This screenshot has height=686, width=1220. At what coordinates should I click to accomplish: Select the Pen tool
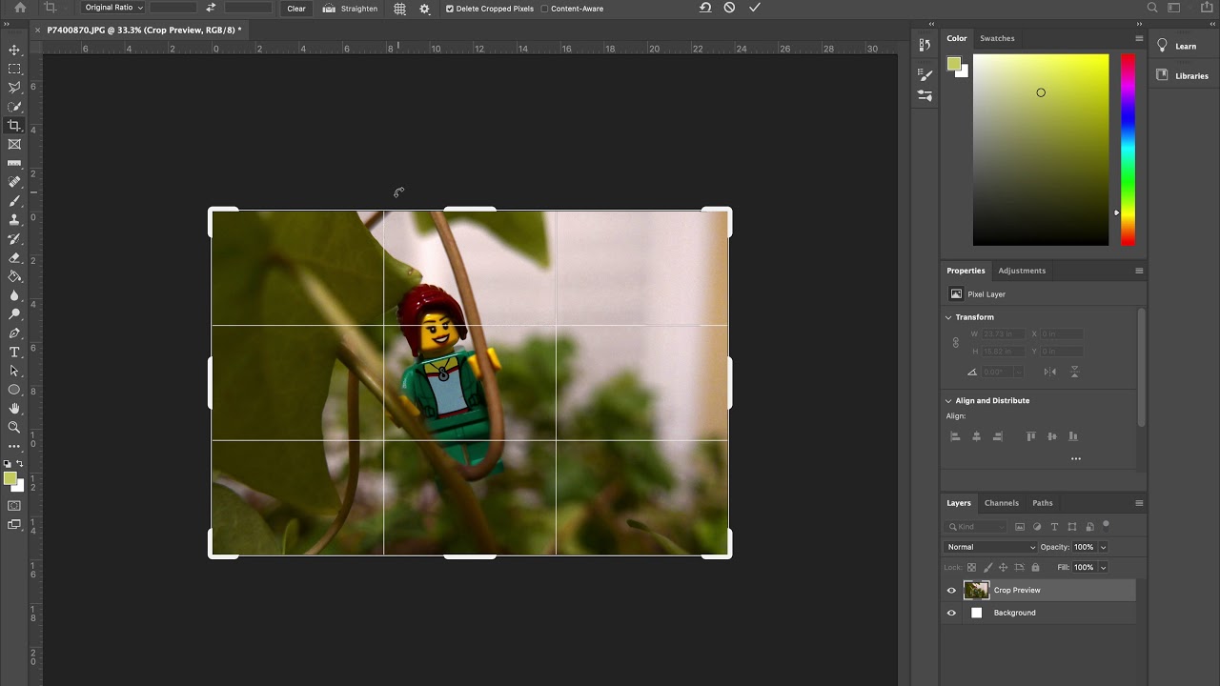coord(14,333)
